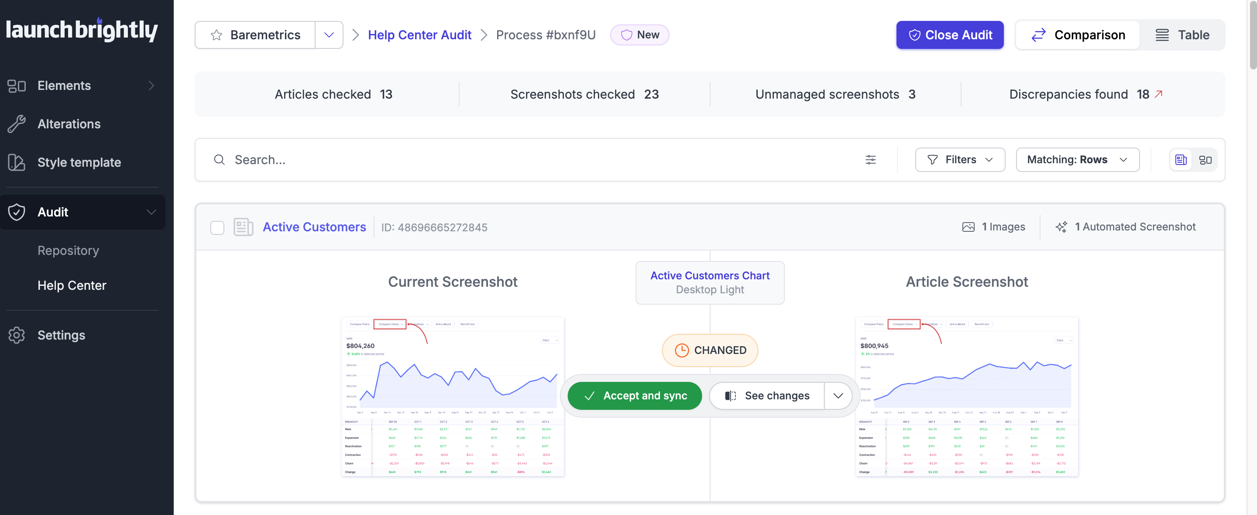Click the Settings gear icon
Image resolution: width=1257 pixels, height=515 pixels.
click(17, 335)
